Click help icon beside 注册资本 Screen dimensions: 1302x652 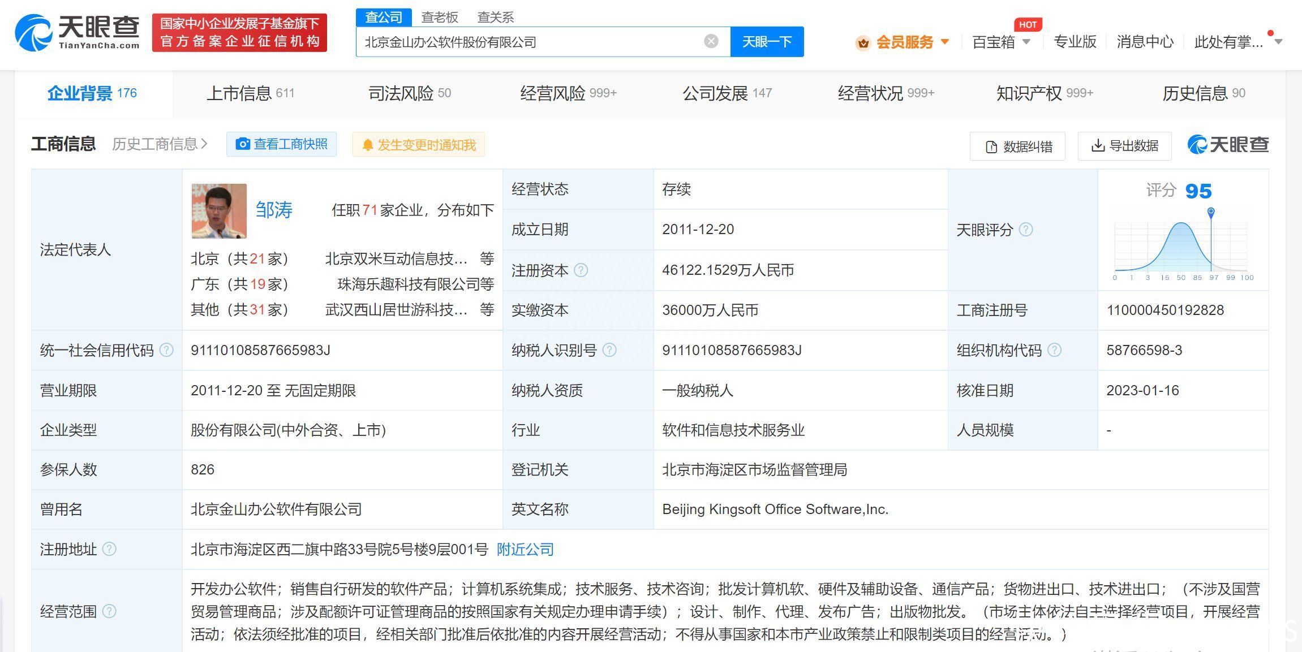581,270
